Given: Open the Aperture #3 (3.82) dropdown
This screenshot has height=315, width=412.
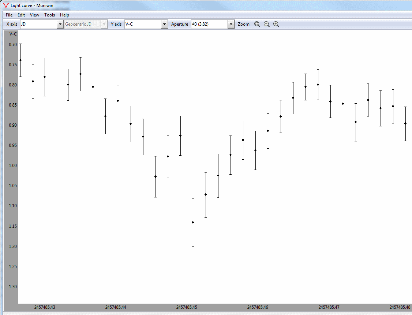Looking at the screenshot, I should click(231, 24).
